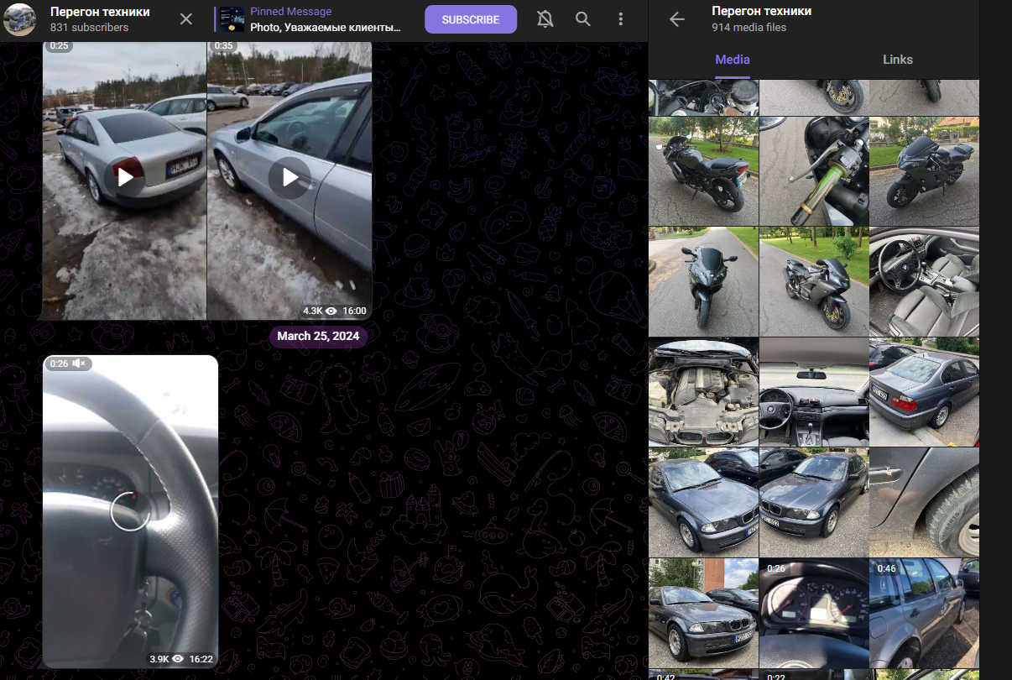Screen dimensions: 1012x680
Task: Open the grey BMW rear view thumbnail
Action: coord(924,392)
